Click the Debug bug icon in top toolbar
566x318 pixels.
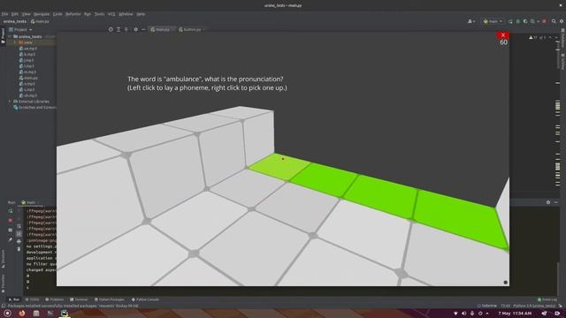coord(518,21)
